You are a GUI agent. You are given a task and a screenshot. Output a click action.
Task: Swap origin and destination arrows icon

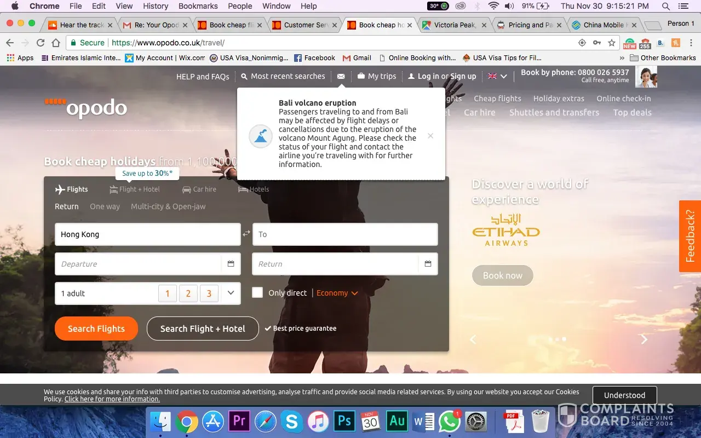(246, 234)
